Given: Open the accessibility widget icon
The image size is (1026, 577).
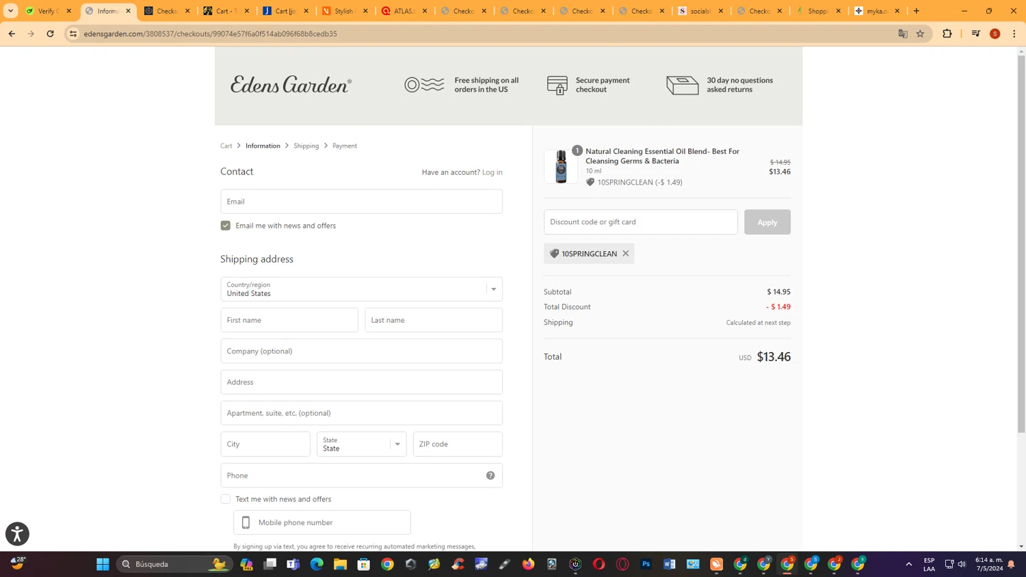Looking at the screenshot, I should tap(17, 534).
